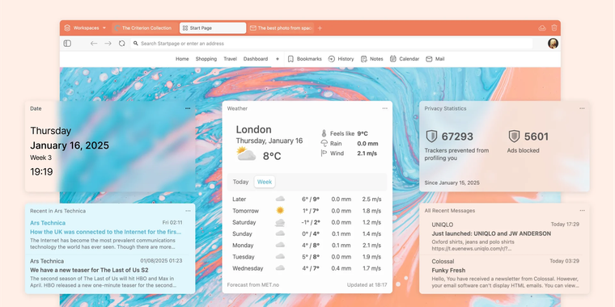The image size is (615, 307).
Task: Click the Since January 15, 2025 text
Action: pyautogui.click(x=452, y=183)
